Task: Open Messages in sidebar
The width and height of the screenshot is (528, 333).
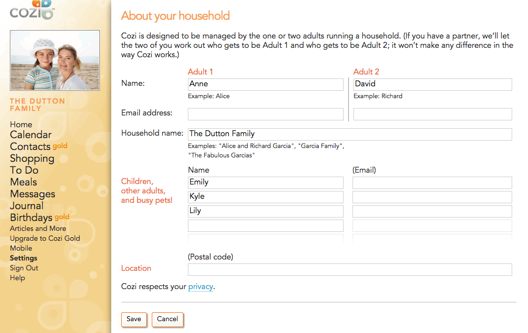Action: 32,194
